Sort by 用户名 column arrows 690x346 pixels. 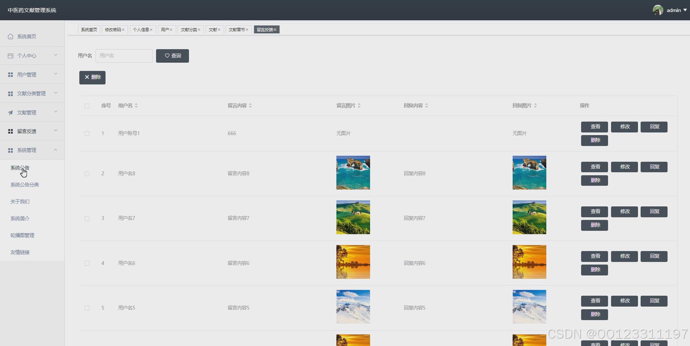click(136, 106)
